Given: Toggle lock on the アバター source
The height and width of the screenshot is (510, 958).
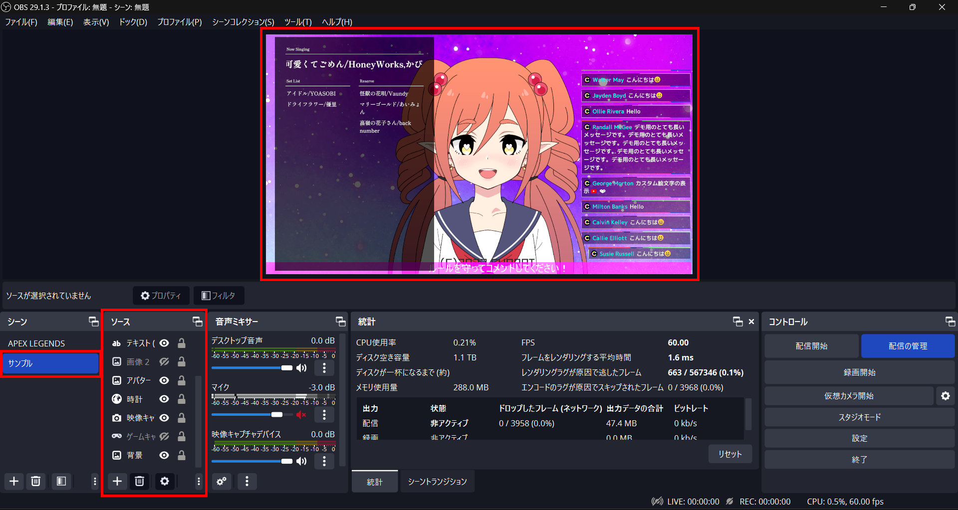Looking at the screenshot, I should 182,380.
